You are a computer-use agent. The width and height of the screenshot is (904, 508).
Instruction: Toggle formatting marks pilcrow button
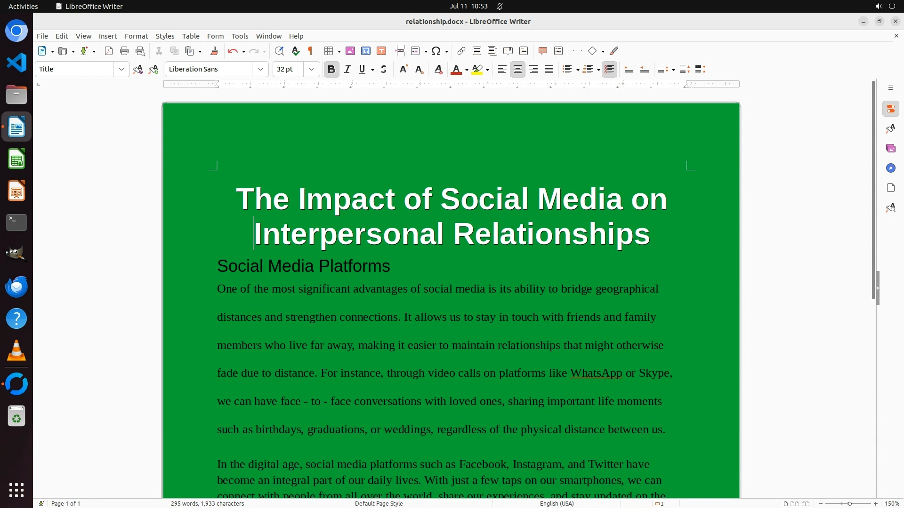310,51
